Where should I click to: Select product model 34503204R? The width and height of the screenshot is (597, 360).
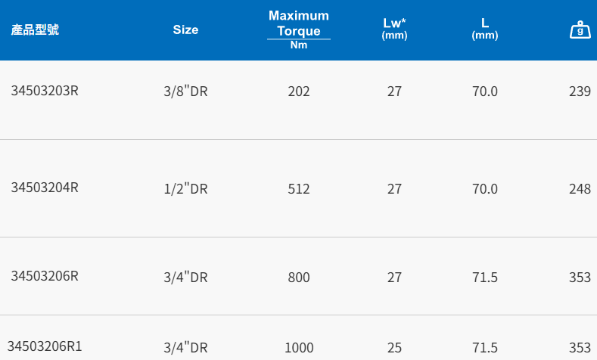click(45, 188)
